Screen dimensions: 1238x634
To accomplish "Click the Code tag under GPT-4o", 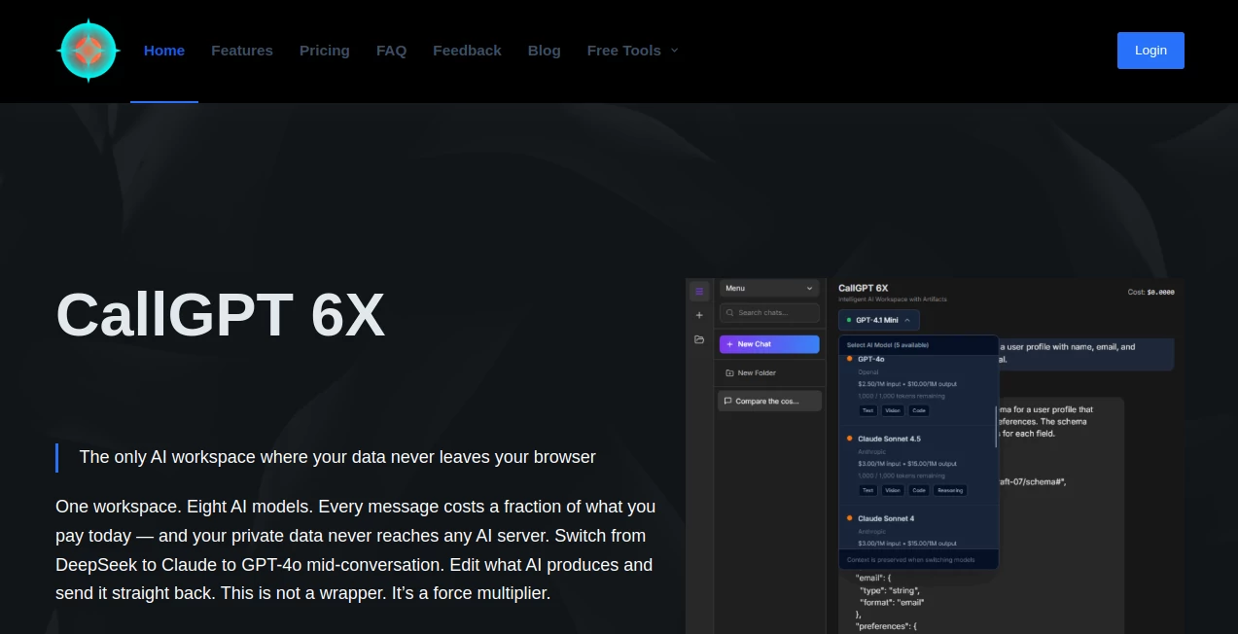I will click(919, 410).
